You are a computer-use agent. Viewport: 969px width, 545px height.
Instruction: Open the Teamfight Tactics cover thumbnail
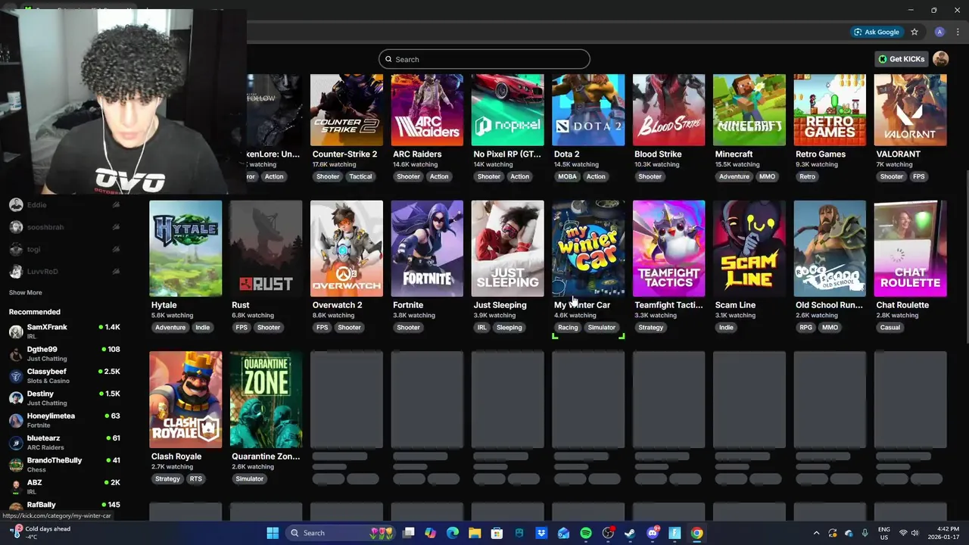click(668, 248)
